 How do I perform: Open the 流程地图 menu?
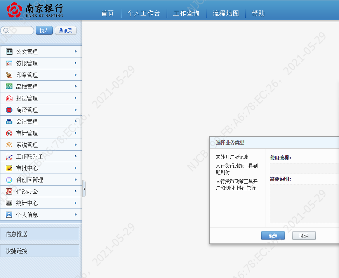tap(226, 14)
